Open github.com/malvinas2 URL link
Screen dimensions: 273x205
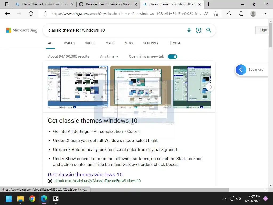pyautogui.click(x=97, y=181)
